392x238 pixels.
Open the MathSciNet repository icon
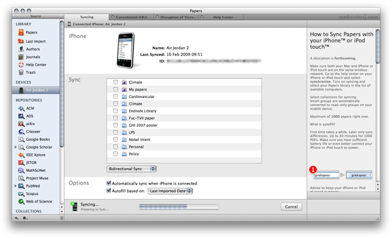21,170
